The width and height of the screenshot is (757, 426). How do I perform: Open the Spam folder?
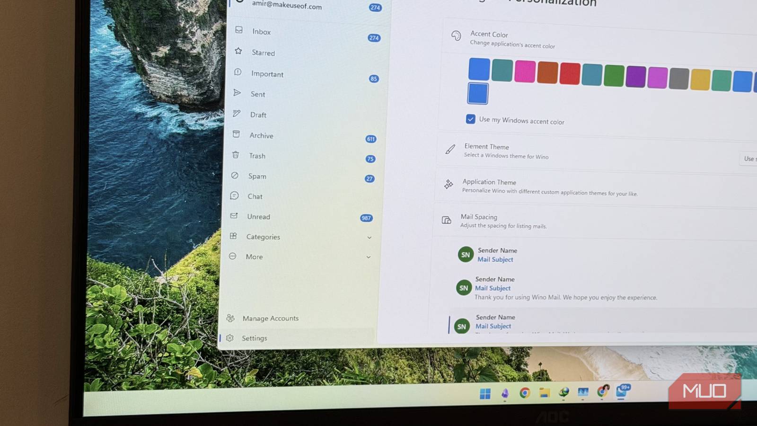pyautogui.click(x=257, y=176)
